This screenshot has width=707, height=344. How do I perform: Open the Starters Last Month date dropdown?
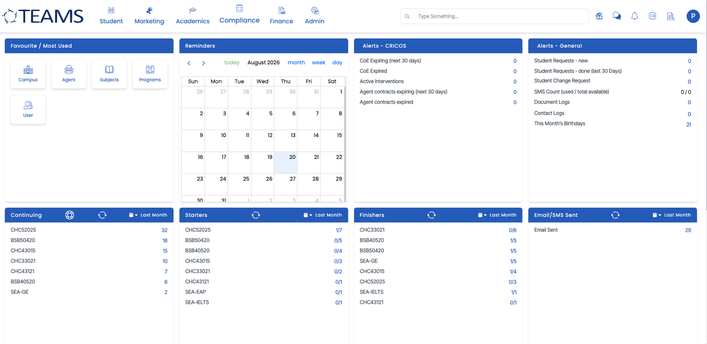click(323, 215)
